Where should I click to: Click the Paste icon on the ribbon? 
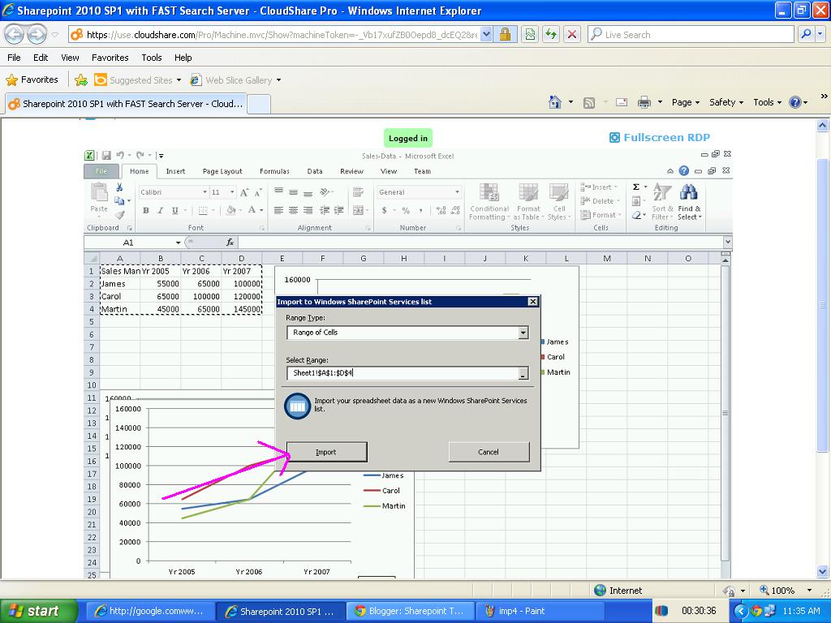click(x=98, y=195)
